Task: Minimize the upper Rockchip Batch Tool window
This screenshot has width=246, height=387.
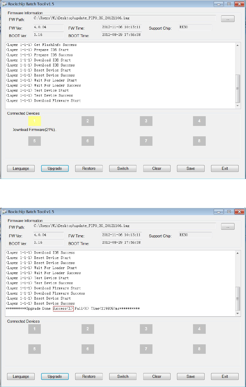Action: [x=219, y=4]
